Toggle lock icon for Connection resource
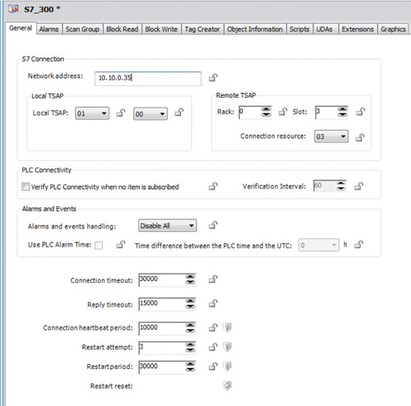Screen dimensions: 411x406 (360, 137)
